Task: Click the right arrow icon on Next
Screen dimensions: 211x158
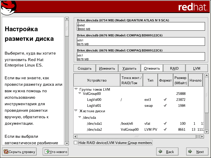Action: tap(190, 152)
